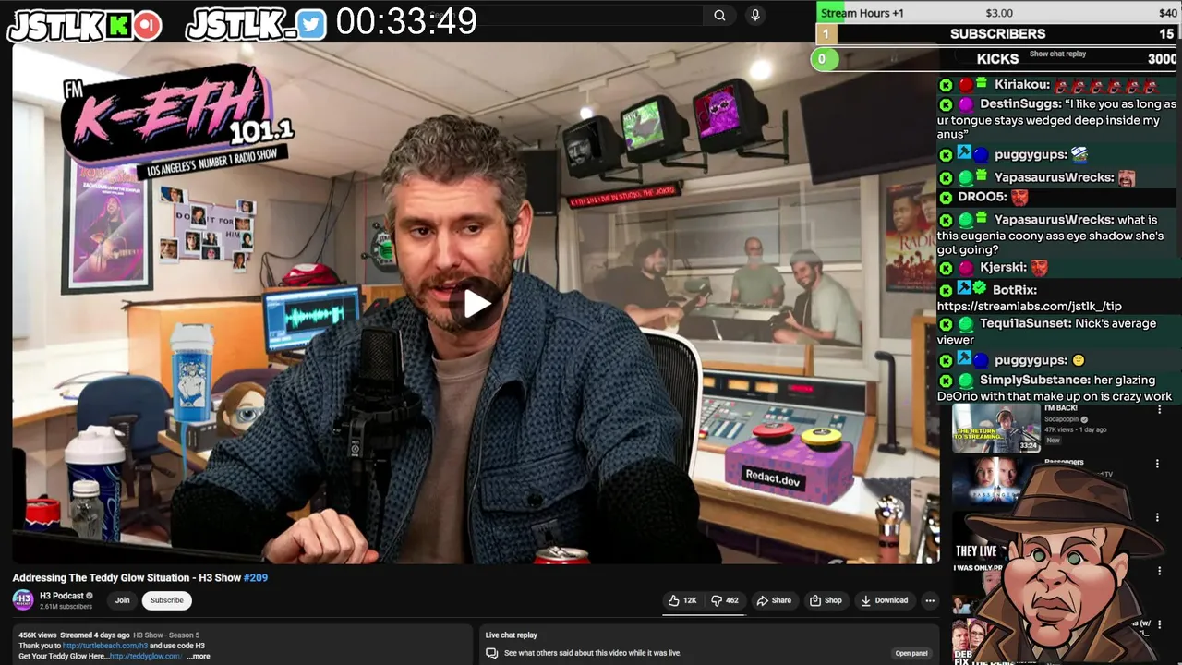Viewport: 1182px width, 665px height.
Task: Click the SimplySubstance username in chat
Action: (1035, 380)
